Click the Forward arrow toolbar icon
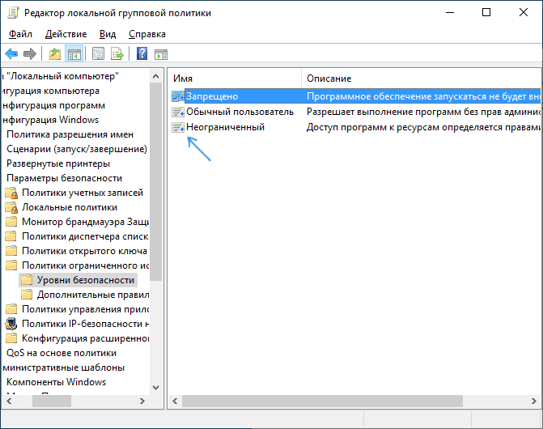543x429 pixels. 30,53
